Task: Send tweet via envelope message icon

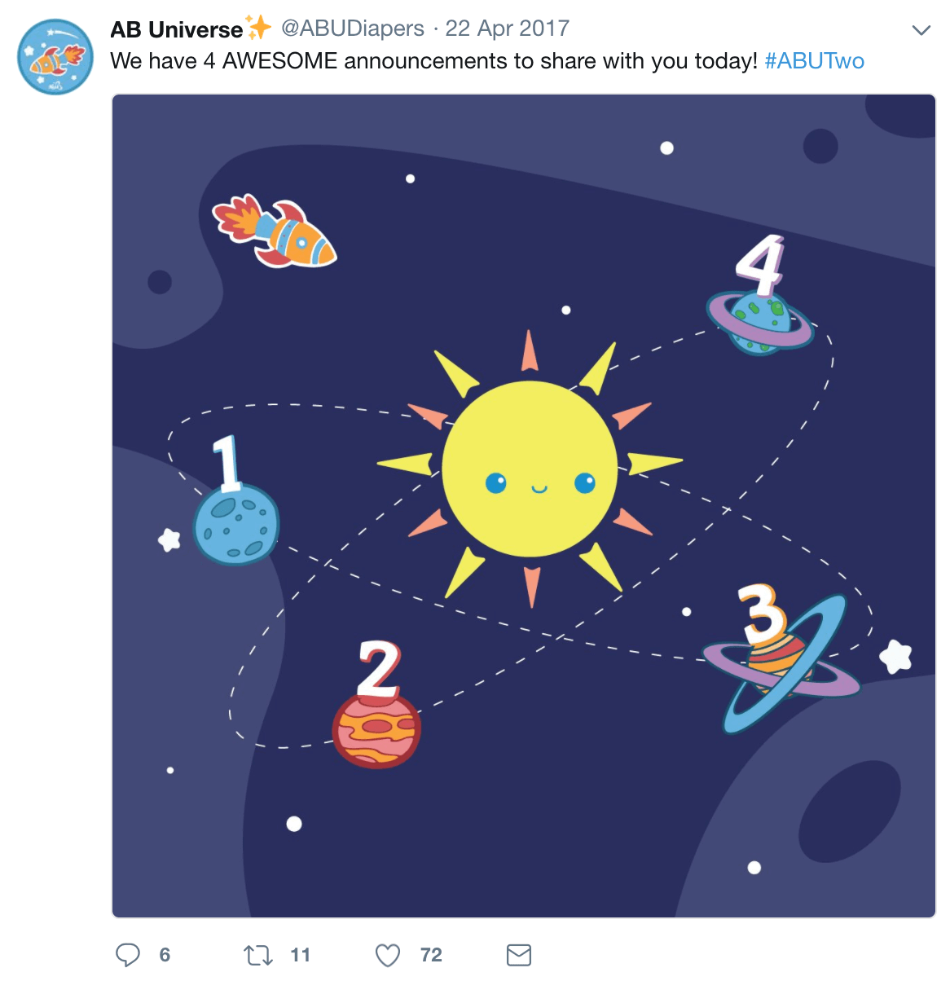Action: click(519, 955)
